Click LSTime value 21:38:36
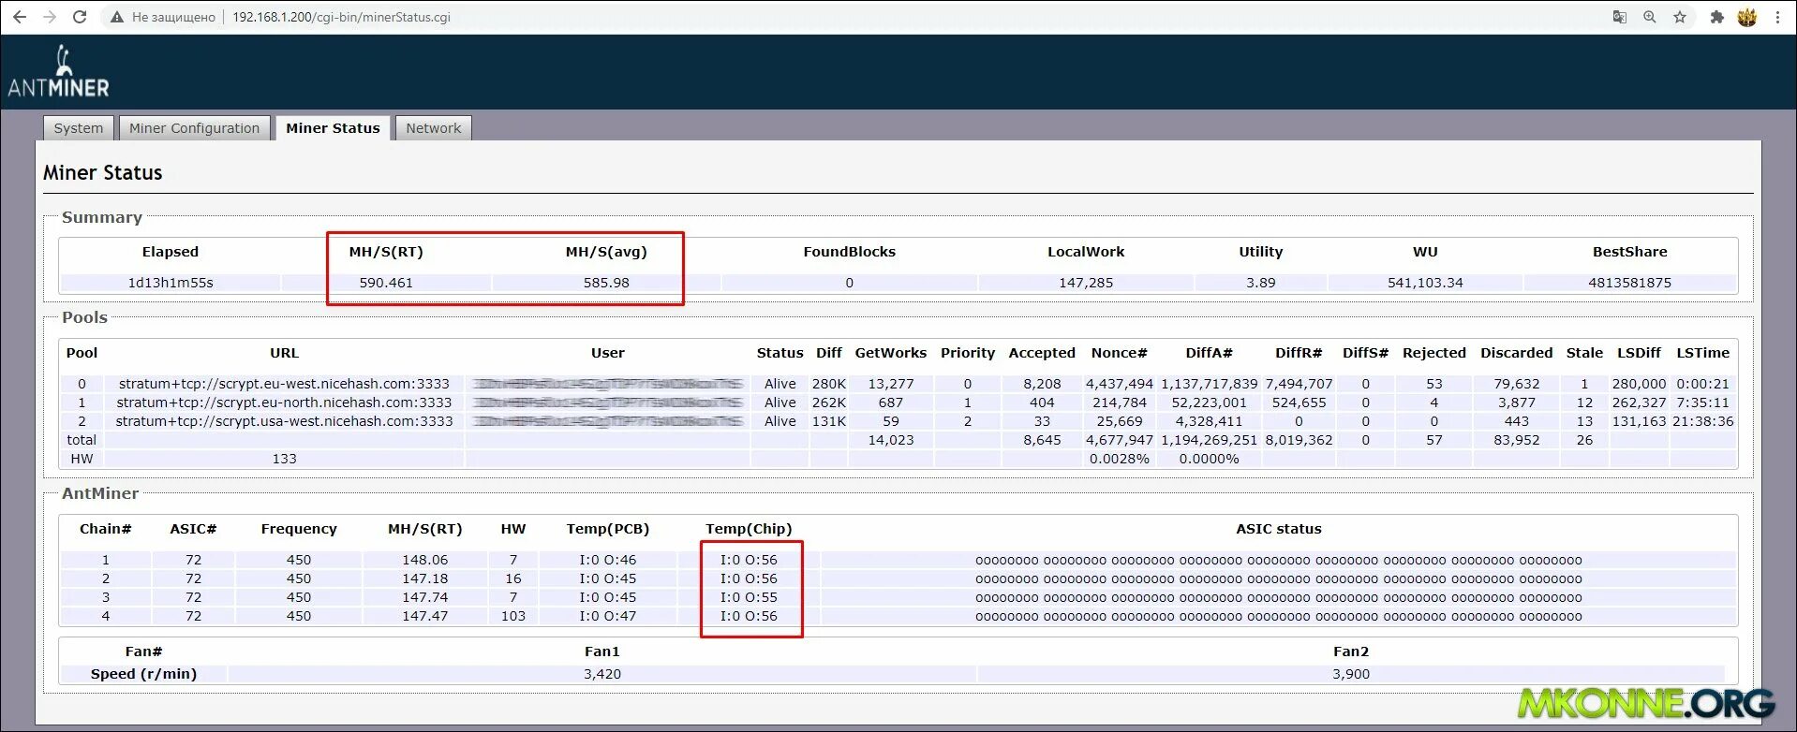This screenshot has height=732, width=1797. tap(1702, 421)
